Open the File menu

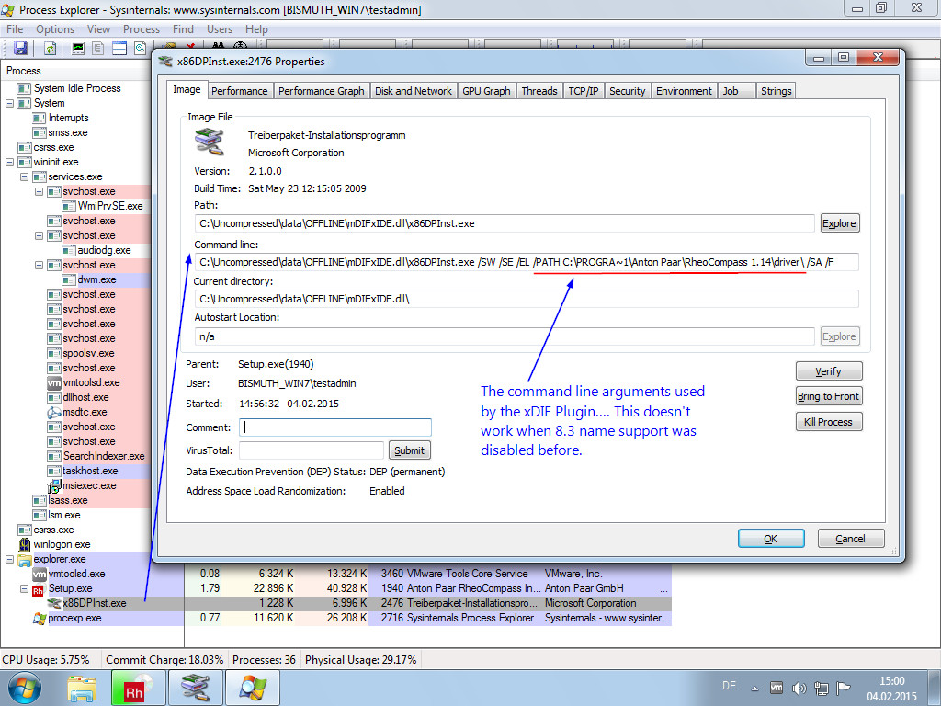(x=15, y=29)
